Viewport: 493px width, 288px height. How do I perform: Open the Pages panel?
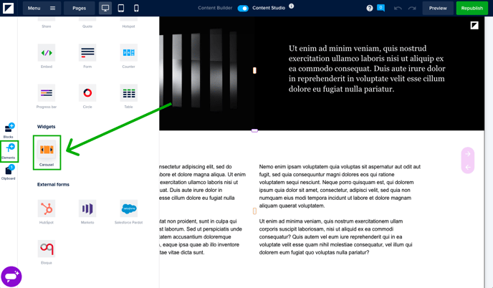tap(79, 8)
